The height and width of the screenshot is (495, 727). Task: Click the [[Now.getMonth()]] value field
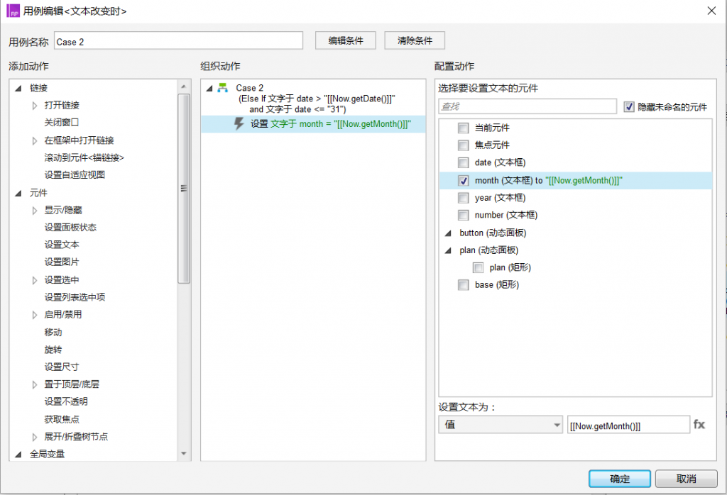pos(629,425)
